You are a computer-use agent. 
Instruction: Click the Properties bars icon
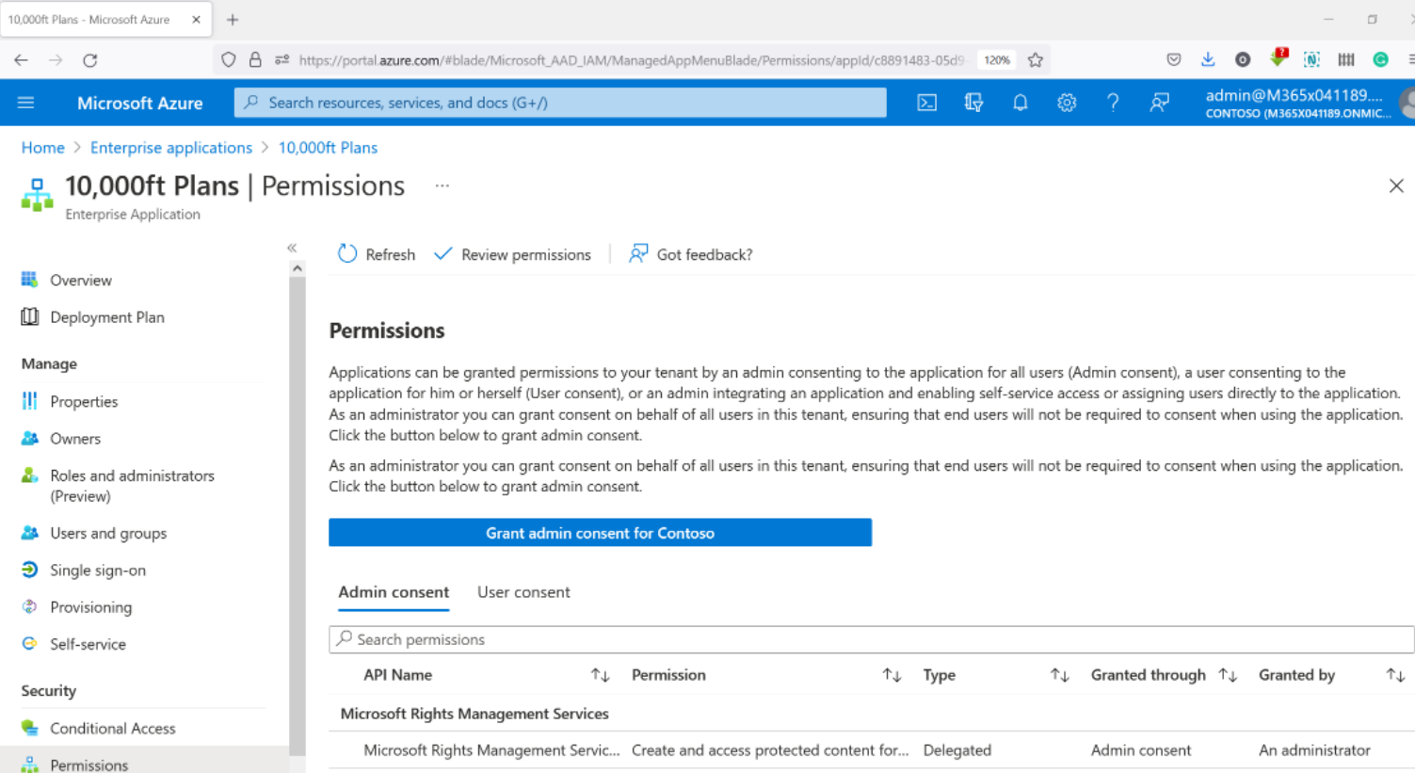pyautogui.click(x=30, y=401)
